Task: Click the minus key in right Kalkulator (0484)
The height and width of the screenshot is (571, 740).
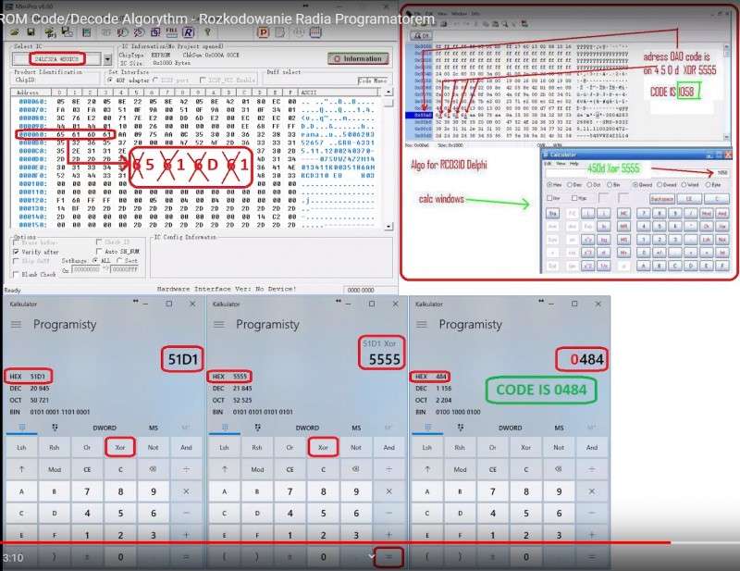Action: tap(592, 514)
